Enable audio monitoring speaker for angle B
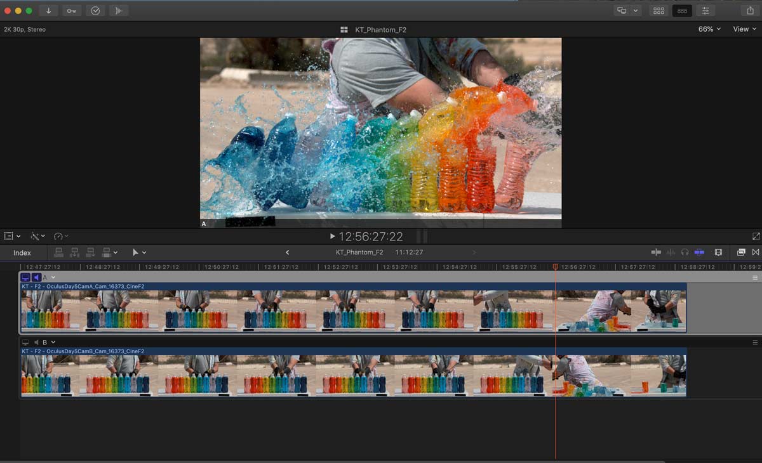Screen dimensions: 762x463 36,342
